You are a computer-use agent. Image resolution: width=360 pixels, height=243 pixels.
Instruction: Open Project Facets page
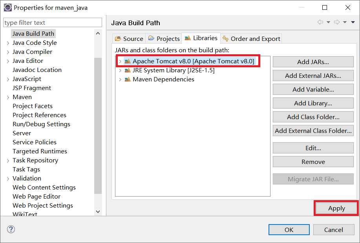33,106
